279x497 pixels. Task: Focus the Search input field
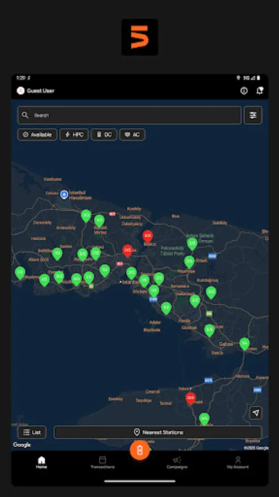pos(130,115)
